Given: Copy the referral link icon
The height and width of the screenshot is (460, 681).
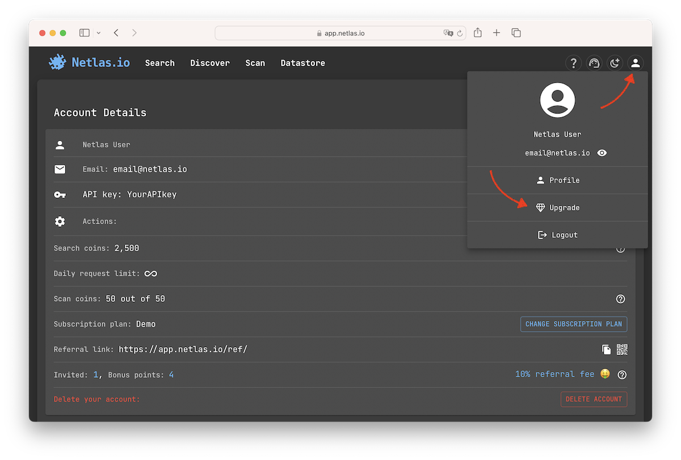Looking at the screenshot, I should click(x=606, y=349).
